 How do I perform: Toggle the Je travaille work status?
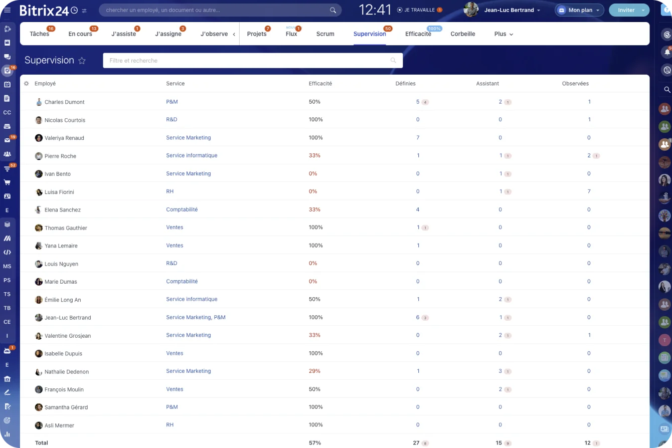(416, 10)
